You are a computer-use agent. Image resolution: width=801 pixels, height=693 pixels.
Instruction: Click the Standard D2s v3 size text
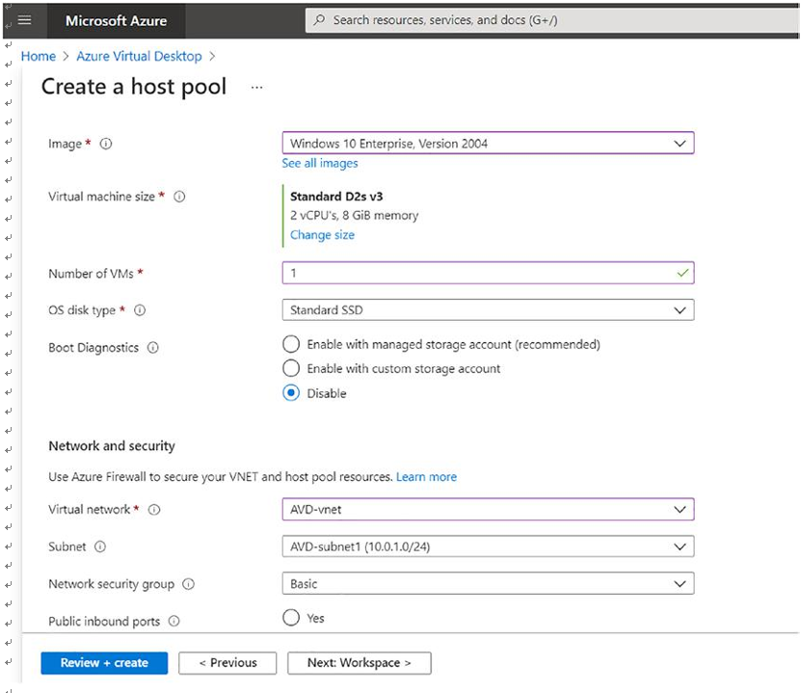click(336, 197)
